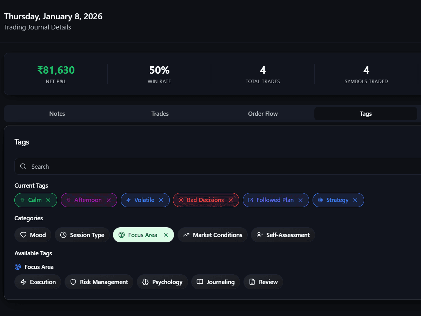This screenshot has height=316, width=421.
Task: Click the magnifier icon in the search bar
Action: 23,166
